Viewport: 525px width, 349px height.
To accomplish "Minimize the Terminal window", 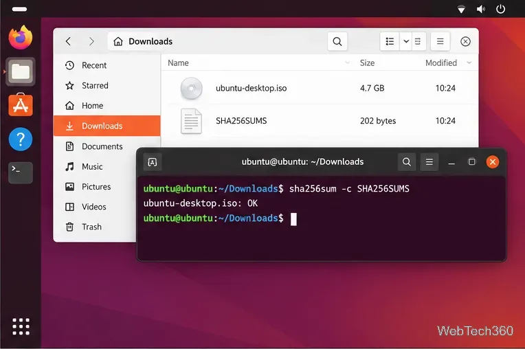I will [451, 163].
